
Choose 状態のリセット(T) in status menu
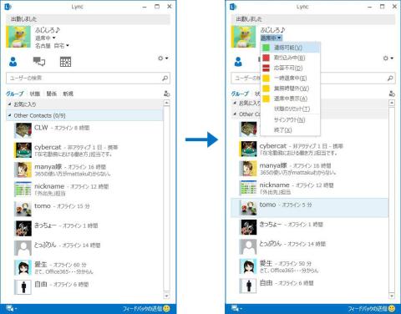point(290,109)
